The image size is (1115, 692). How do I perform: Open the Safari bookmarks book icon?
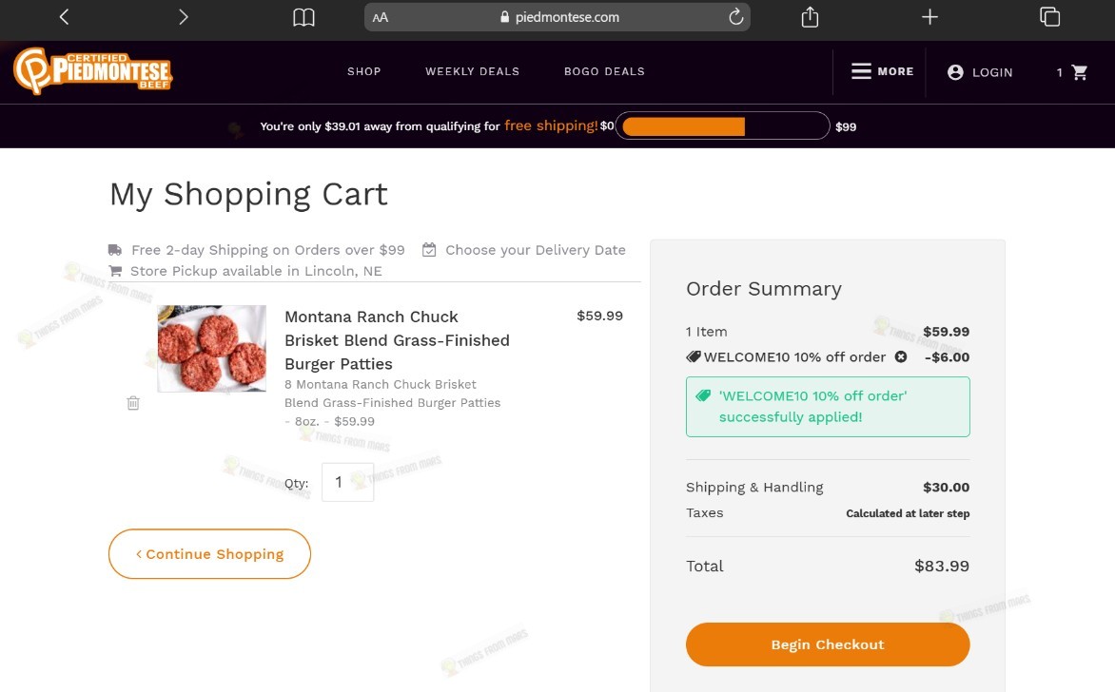tap(303, 17)
